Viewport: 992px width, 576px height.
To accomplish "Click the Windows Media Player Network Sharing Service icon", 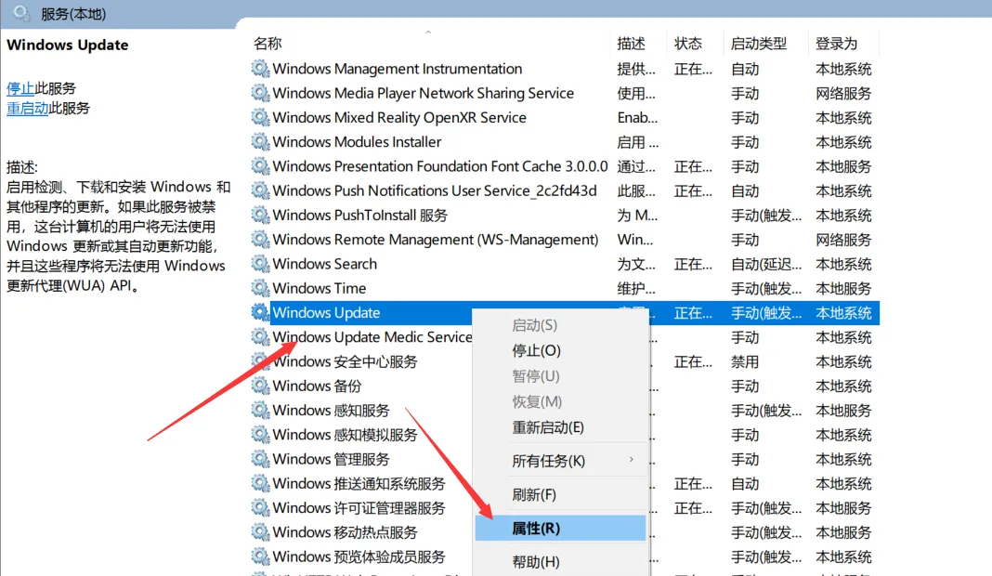I will (261, 93).
